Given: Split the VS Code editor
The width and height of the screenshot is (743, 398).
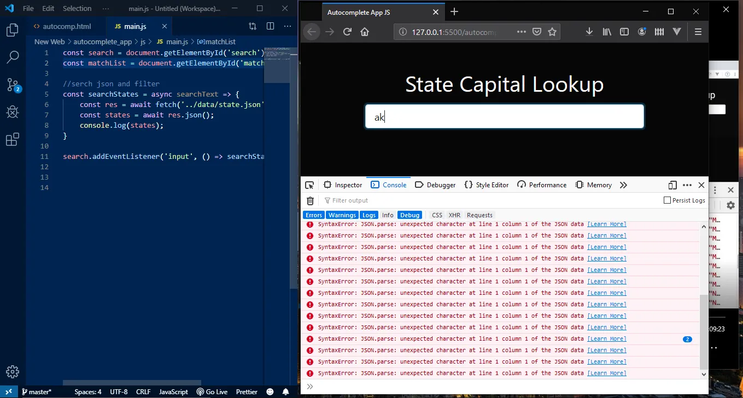Looking at the screenshot, I should click(270, 26).
